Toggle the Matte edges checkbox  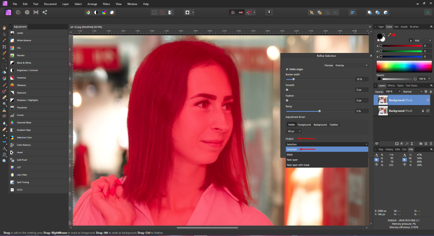(287, 69)
